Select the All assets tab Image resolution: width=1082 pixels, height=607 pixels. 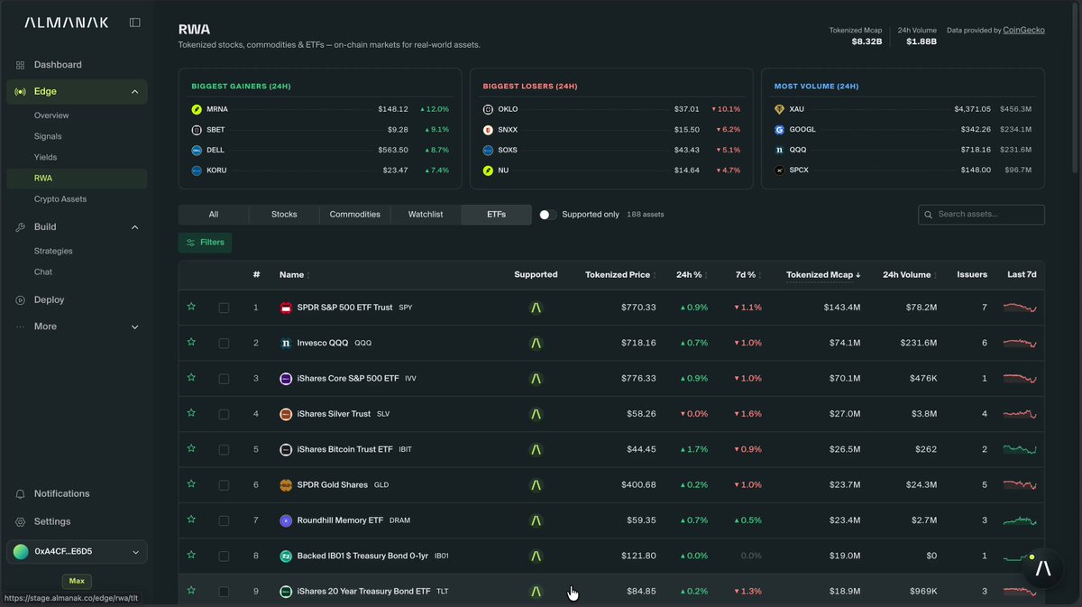coord(214,215)
